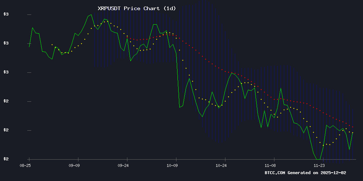Select the 09-09 date label
This screenshot has width=363, height=181.
pyautogui.click(x=74, y=165)
